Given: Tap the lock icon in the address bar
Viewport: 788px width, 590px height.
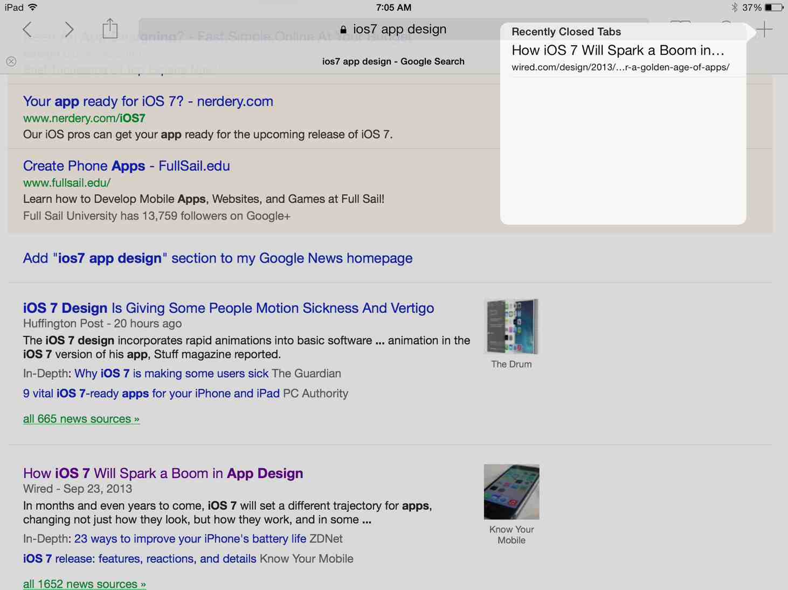Looking at the screenshot, I should click(343, 30).
